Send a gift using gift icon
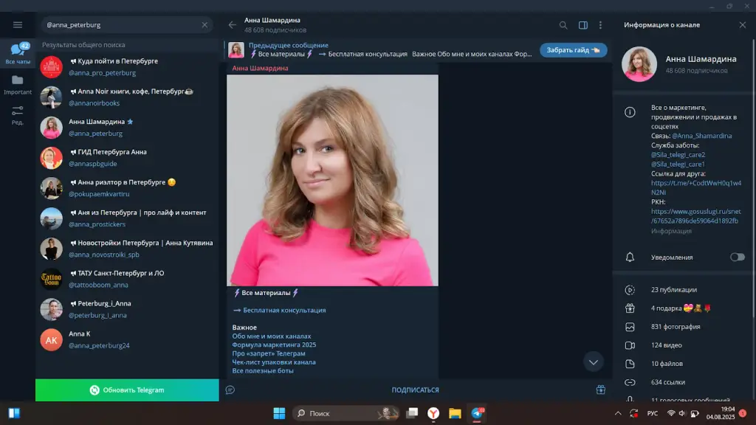This screenshot has width=756, height=425. pos(600,390)
